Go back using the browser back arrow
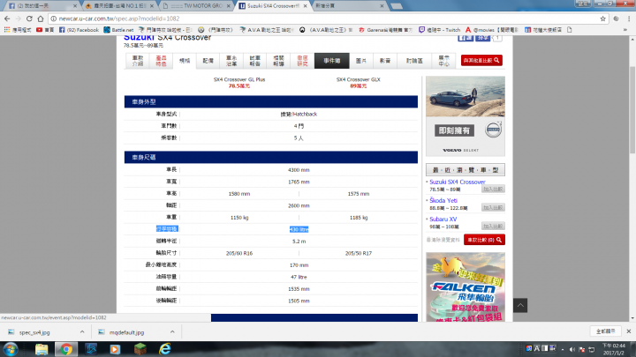Viewport: 636px width, 357px height. 7,19
